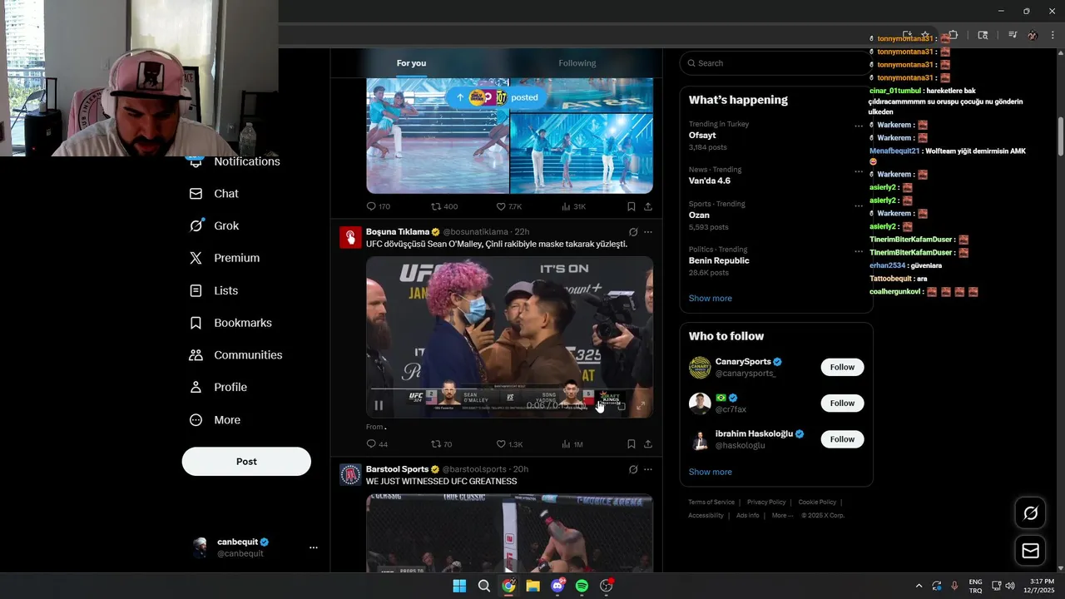
Task: Open more options on Boşuna Tıklama post
Action: tap(648, 232)
